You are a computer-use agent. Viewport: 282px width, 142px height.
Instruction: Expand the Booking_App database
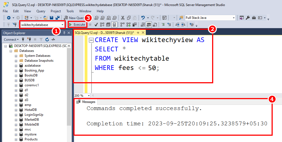[16, 71]
